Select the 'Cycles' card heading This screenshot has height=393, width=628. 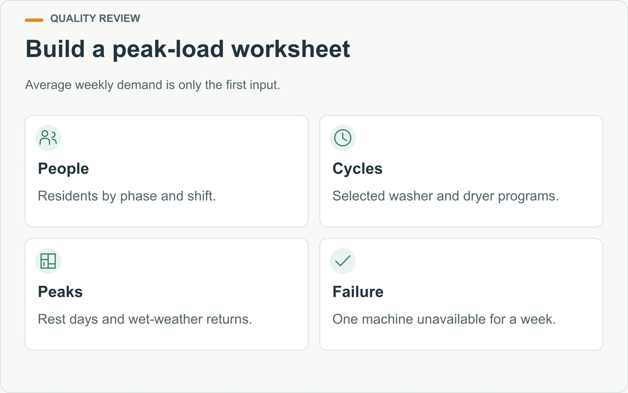357,169
